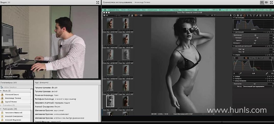This screenshot has height=124, width=274.
Task: Collapse the Гистограмма panel
Action: (x=234, y=18)
